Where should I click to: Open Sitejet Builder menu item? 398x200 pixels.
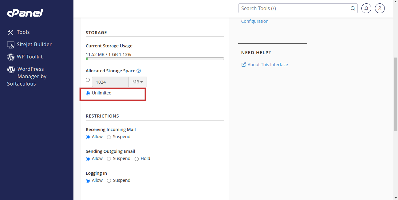34,44
